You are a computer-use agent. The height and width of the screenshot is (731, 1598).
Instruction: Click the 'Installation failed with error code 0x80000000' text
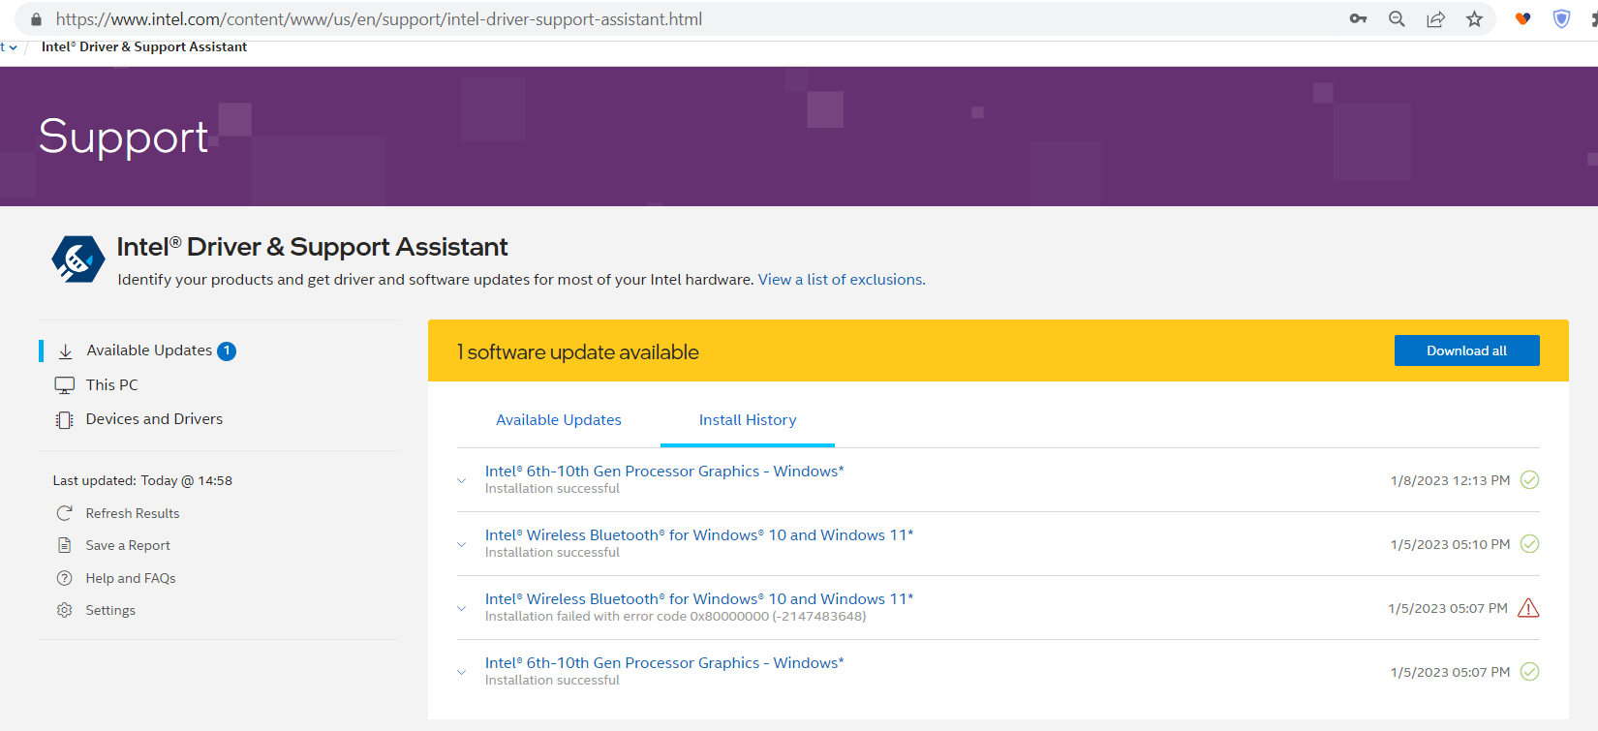pos(676,617)
